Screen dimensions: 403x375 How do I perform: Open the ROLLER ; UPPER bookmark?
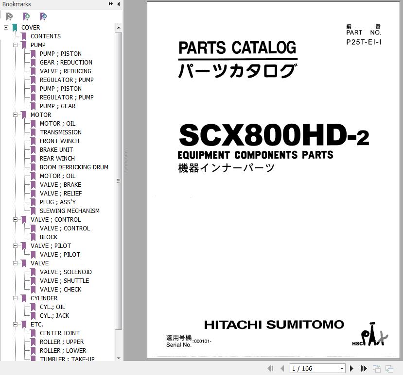point(62,342)
